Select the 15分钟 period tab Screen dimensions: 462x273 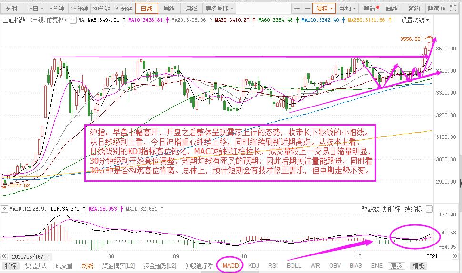pos(79,9)
